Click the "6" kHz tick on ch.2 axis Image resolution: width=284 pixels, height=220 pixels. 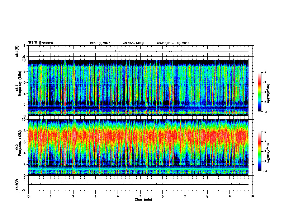pyautogui.click(x=25, y=142)
